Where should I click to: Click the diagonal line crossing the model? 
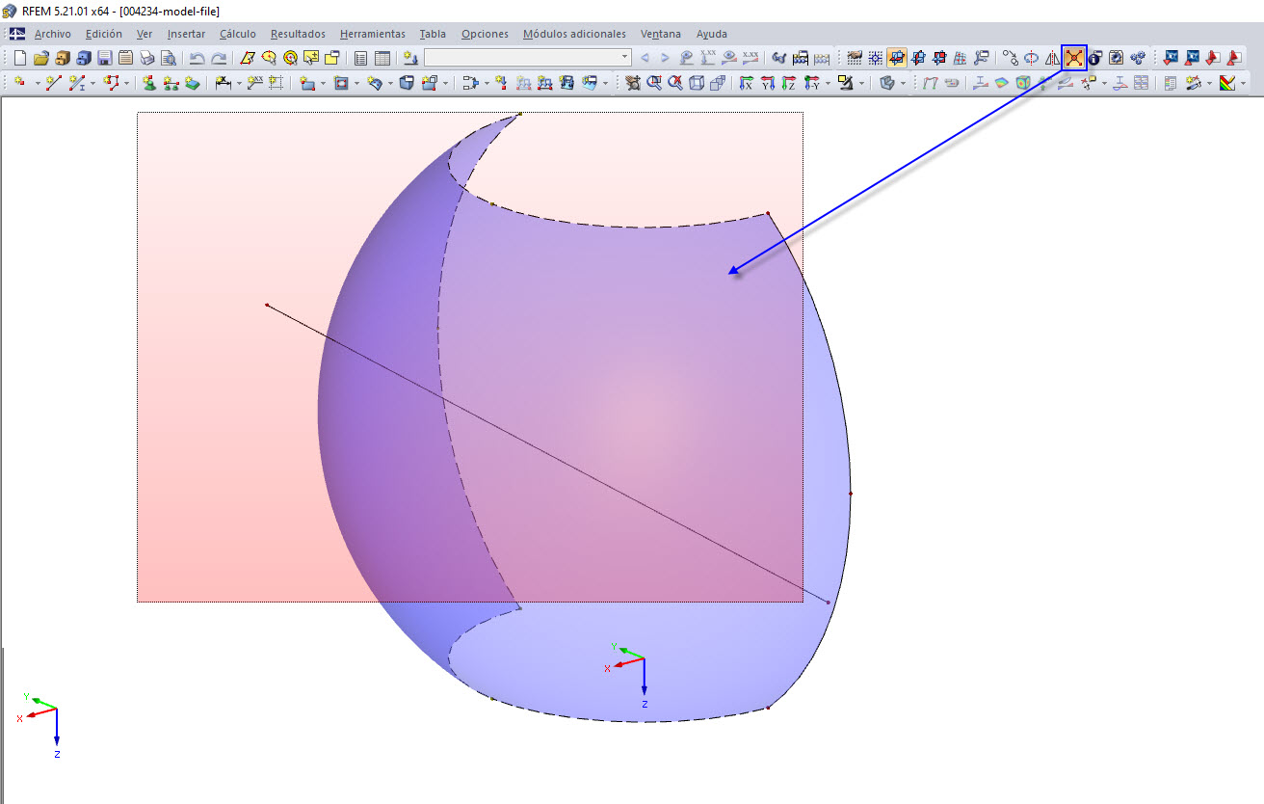(x=547, y=454)
